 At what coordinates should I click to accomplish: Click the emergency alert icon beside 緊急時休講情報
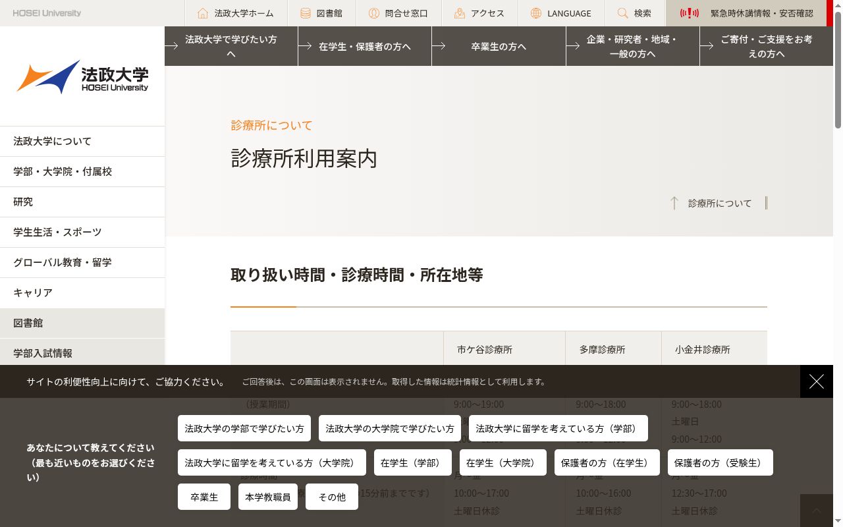(x=690, y=13)
